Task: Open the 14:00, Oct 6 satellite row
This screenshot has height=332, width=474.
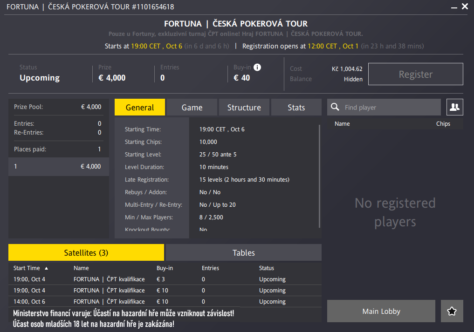Action: (165, 301)
